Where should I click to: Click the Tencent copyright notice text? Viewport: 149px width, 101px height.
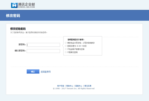74,88
